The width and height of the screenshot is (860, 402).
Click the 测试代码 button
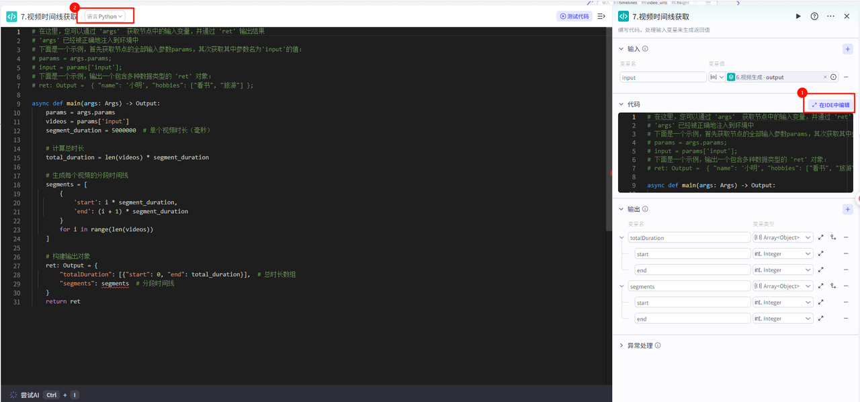point(574,16)
